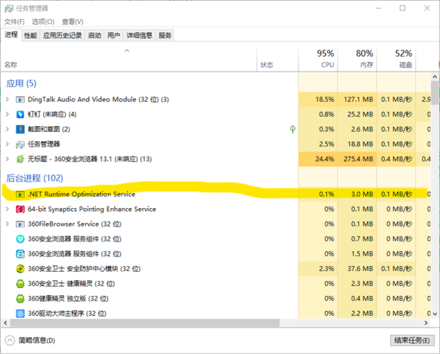Image resolution: width=440 pixels, height=354 pixels.
Task: Switch to the 详细信息 tab
Action: click(139, 35)
